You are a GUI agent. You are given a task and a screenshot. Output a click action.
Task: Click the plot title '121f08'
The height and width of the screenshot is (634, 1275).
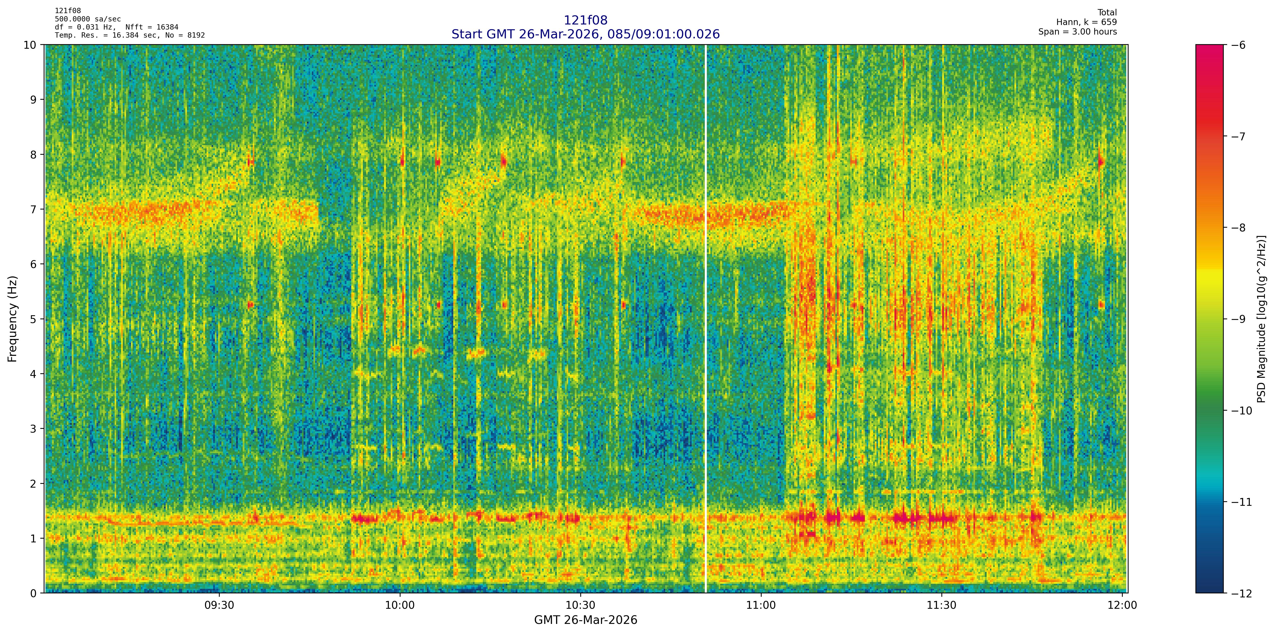coord(586,20)
